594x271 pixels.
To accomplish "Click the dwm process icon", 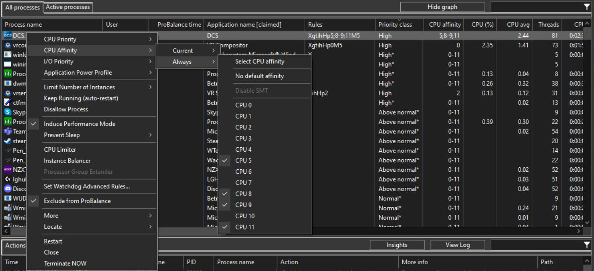I will coord(7,83).
